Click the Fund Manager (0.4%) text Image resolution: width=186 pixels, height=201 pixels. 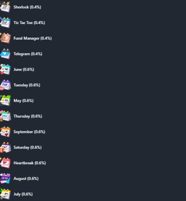tap(33, 38)
